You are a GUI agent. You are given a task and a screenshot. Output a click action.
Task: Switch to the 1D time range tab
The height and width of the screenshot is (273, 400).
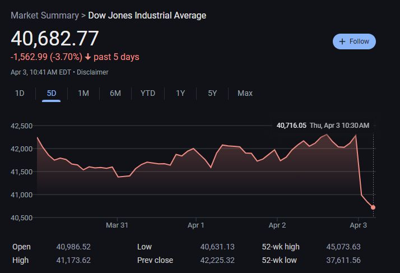coord(20,93)
